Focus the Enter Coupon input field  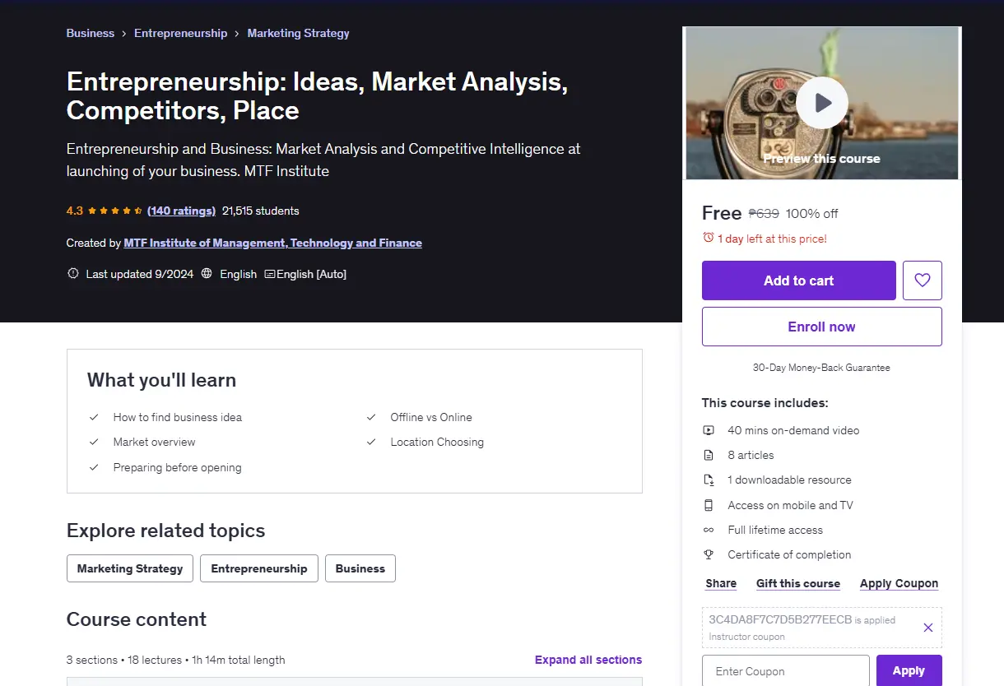pyautogui.click(x=786, y=671)
